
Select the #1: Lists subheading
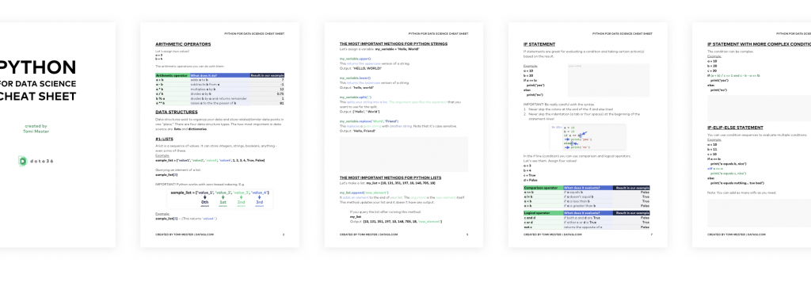[x=165, y=139]
